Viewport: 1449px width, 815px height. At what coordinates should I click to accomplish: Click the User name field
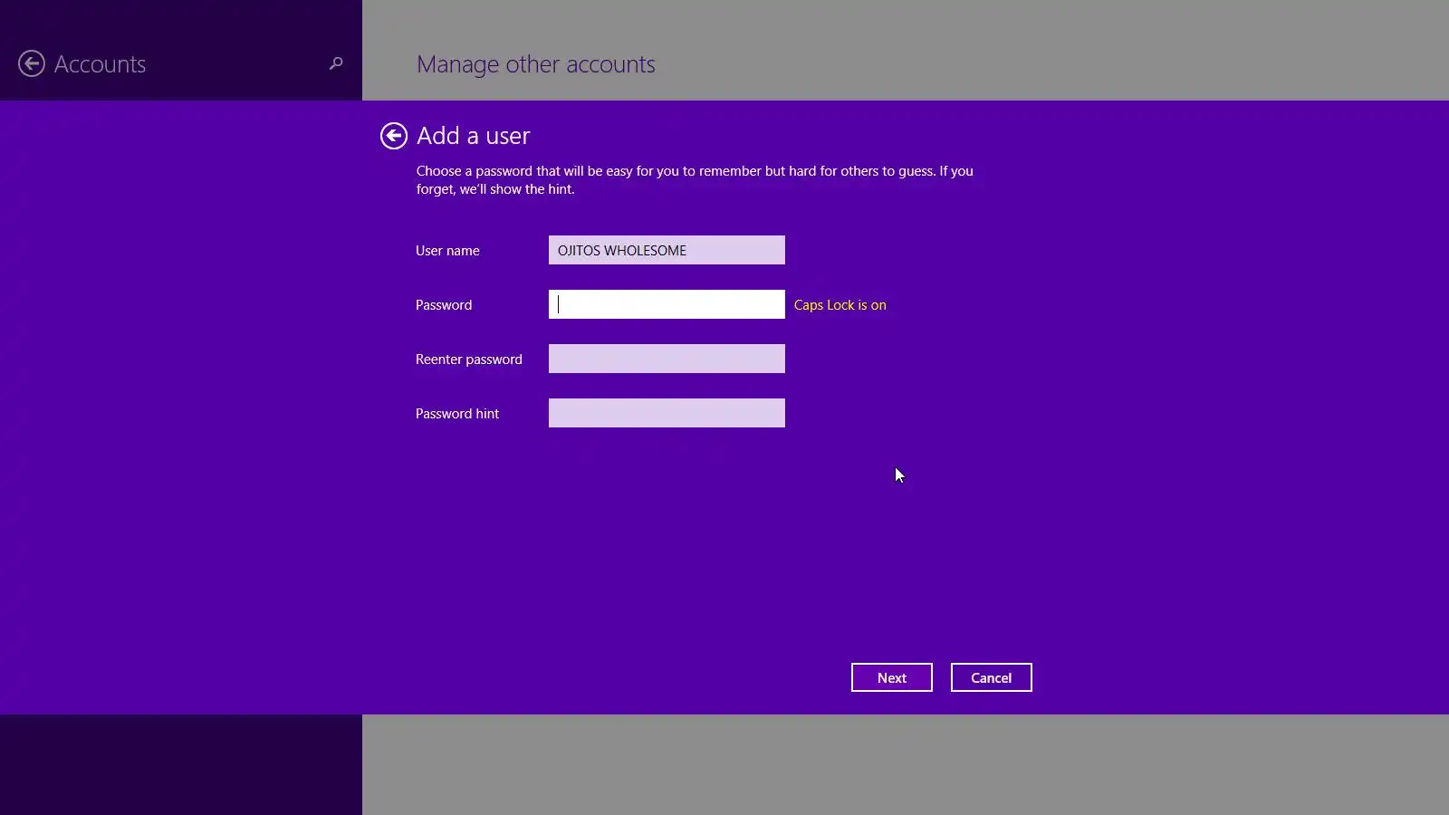667,250
